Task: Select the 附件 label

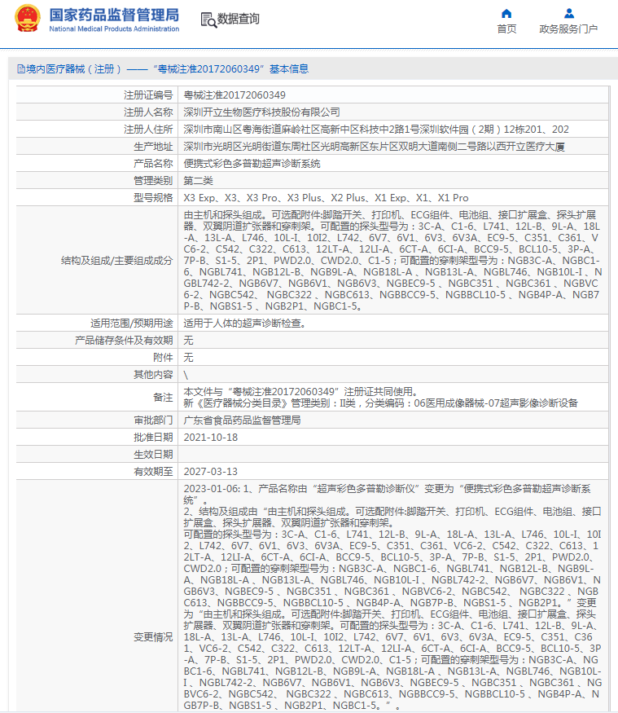Action: pos(163,358)
